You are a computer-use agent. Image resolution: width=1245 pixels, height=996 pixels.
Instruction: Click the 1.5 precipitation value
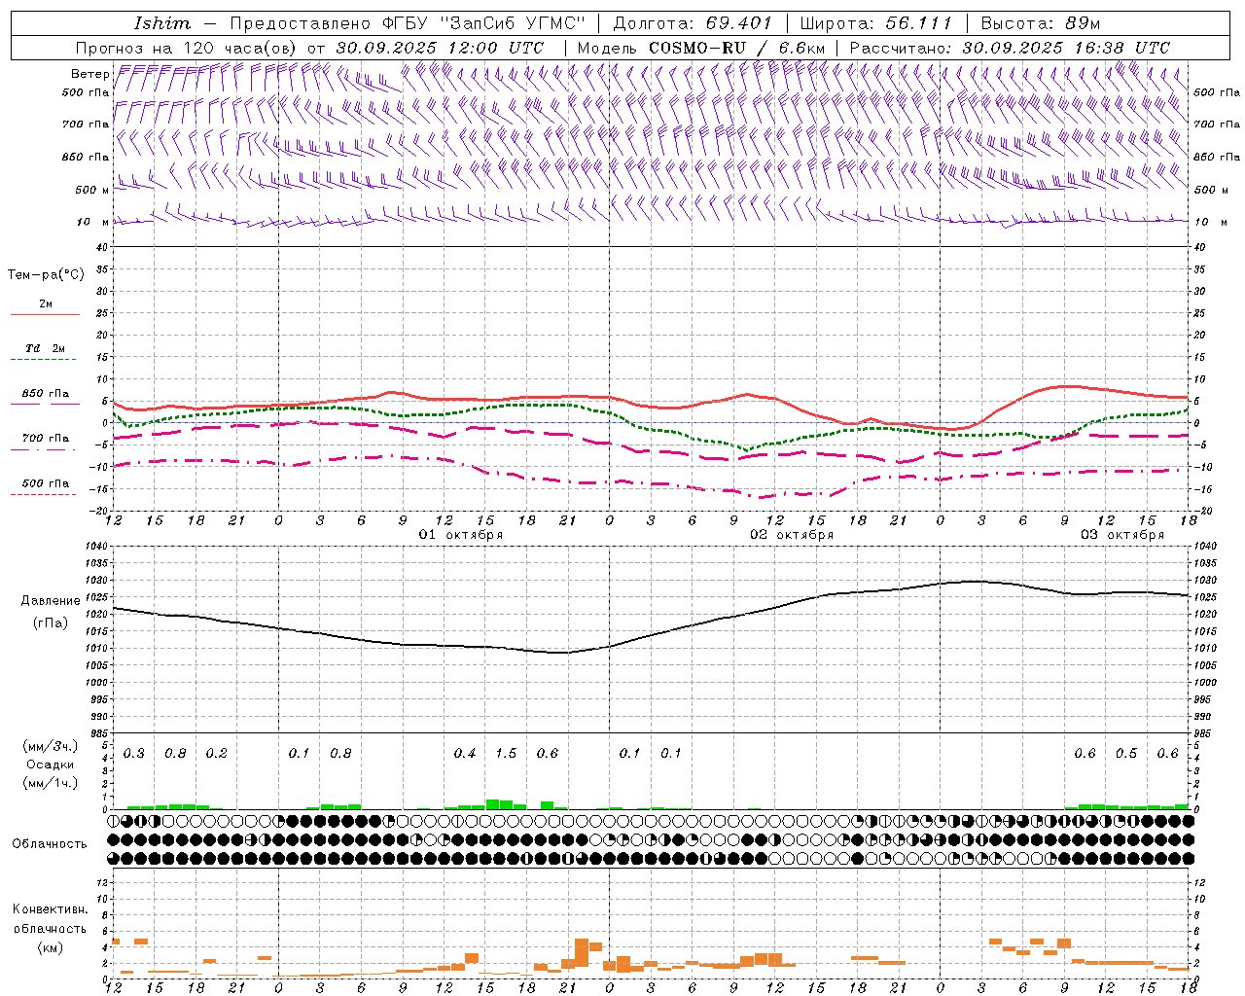tap(506, 754)
